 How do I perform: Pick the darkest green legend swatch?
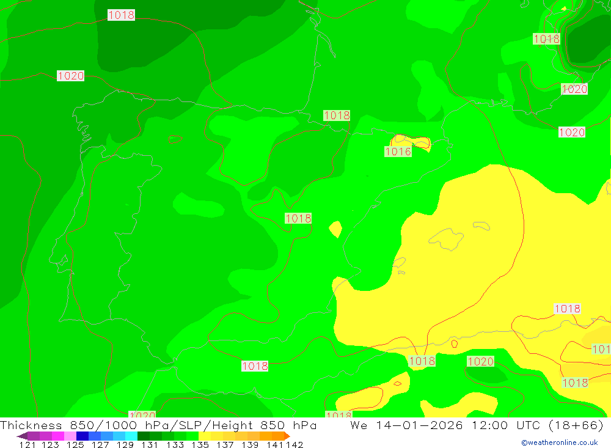[144, 436]
